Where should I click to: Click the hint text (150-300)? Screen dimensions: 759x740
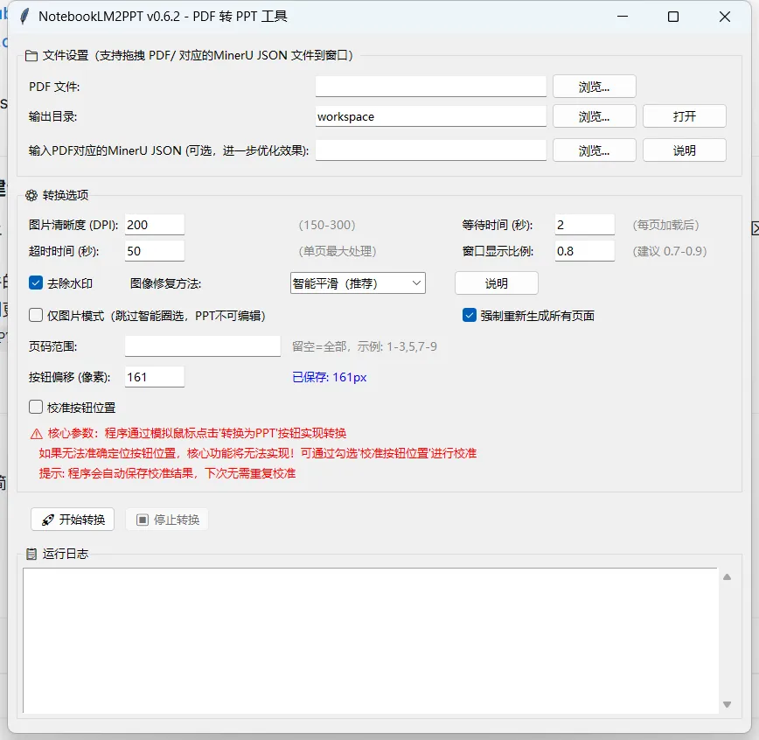[327, 225]
